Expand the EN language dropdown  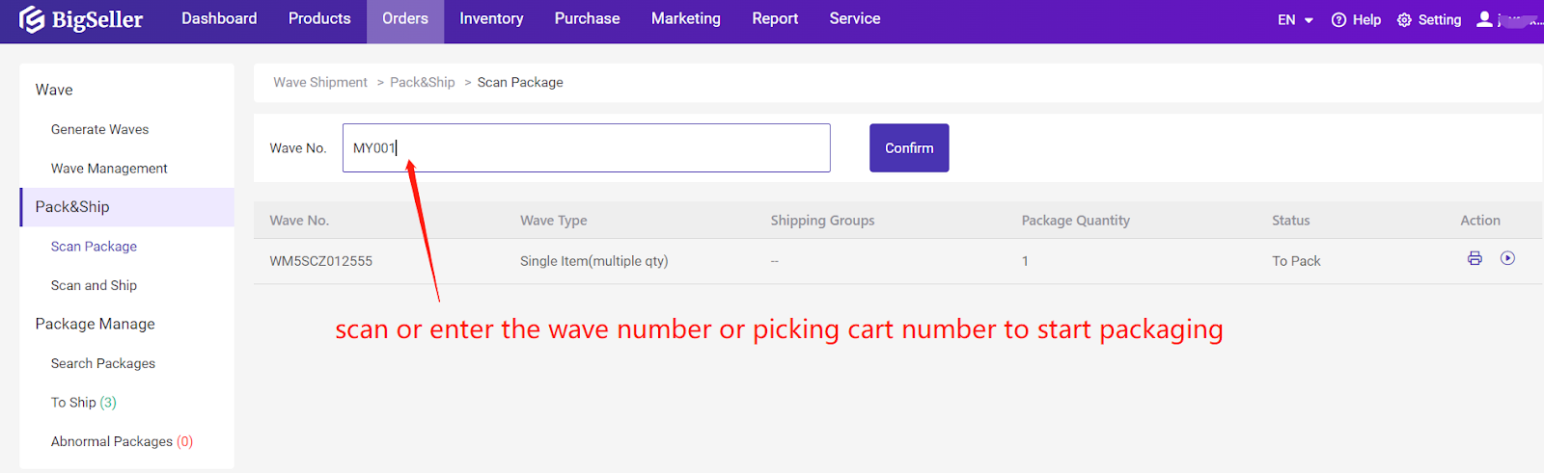[1295, 20]
